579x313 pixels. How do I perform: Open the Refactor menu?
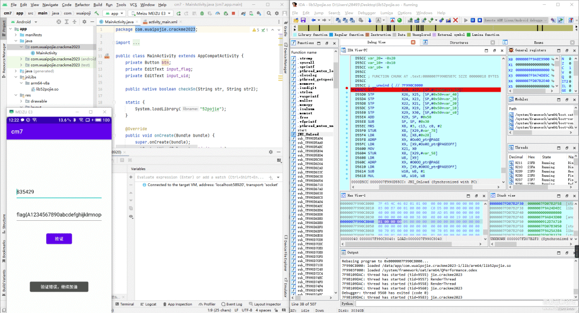pos(82,4)
